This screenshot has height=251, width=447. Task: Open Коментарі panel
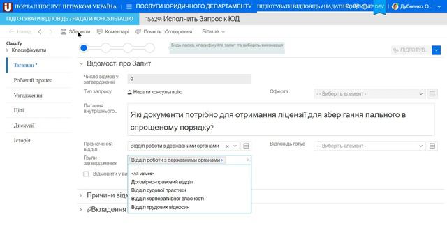[113, 31]
